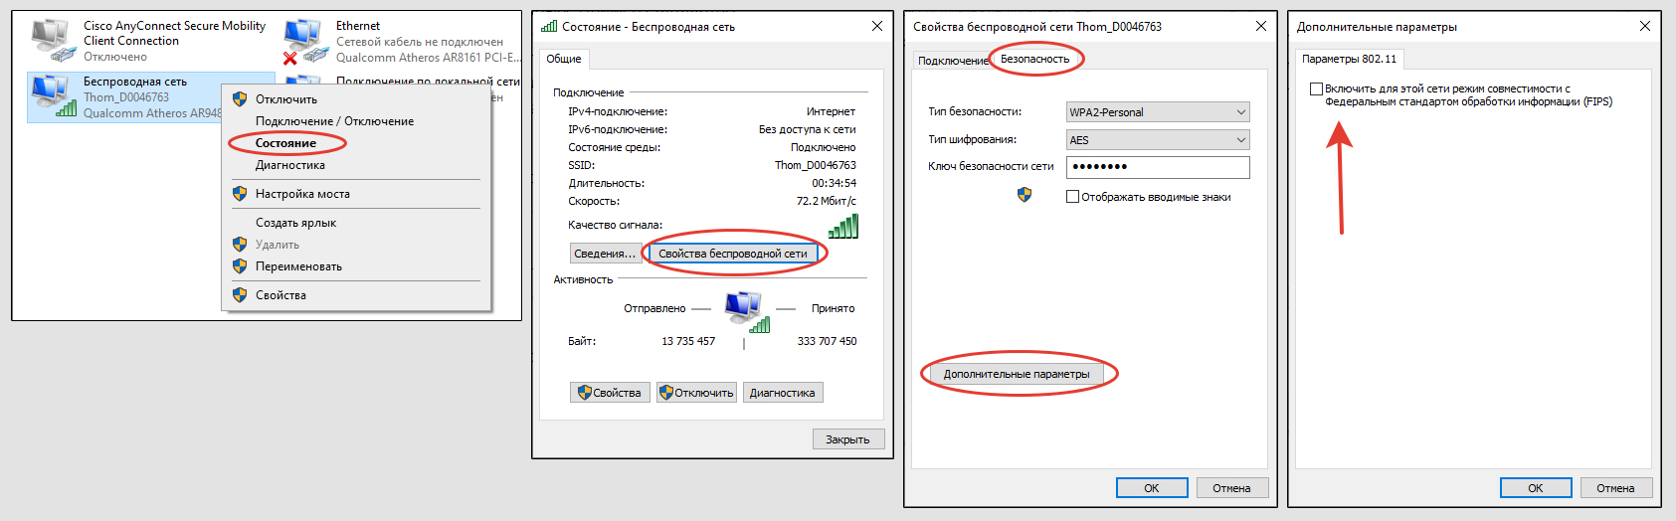The image size is (1676, 521).
Task: Select the Ethernet adapter icon
Action: click(305, 41)
